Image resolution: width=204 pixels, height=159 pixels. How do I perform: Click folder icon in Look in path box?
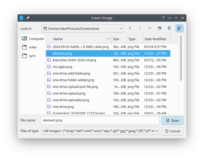(45, 28)
